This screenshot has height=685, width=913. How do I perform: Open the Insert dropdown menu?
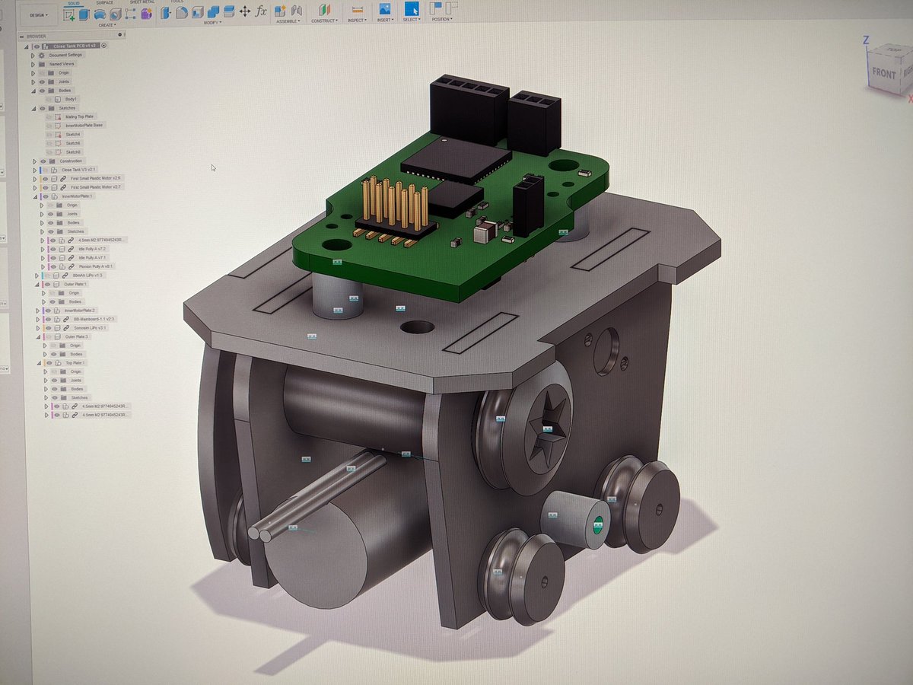coord(386,20)
